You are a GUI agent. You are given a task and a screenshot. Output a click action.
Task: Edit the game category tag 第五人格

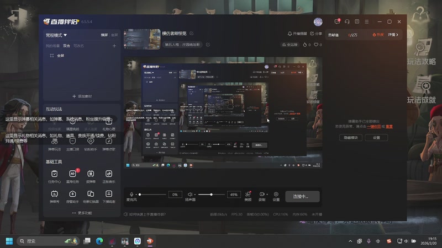[x=208, y=45]
